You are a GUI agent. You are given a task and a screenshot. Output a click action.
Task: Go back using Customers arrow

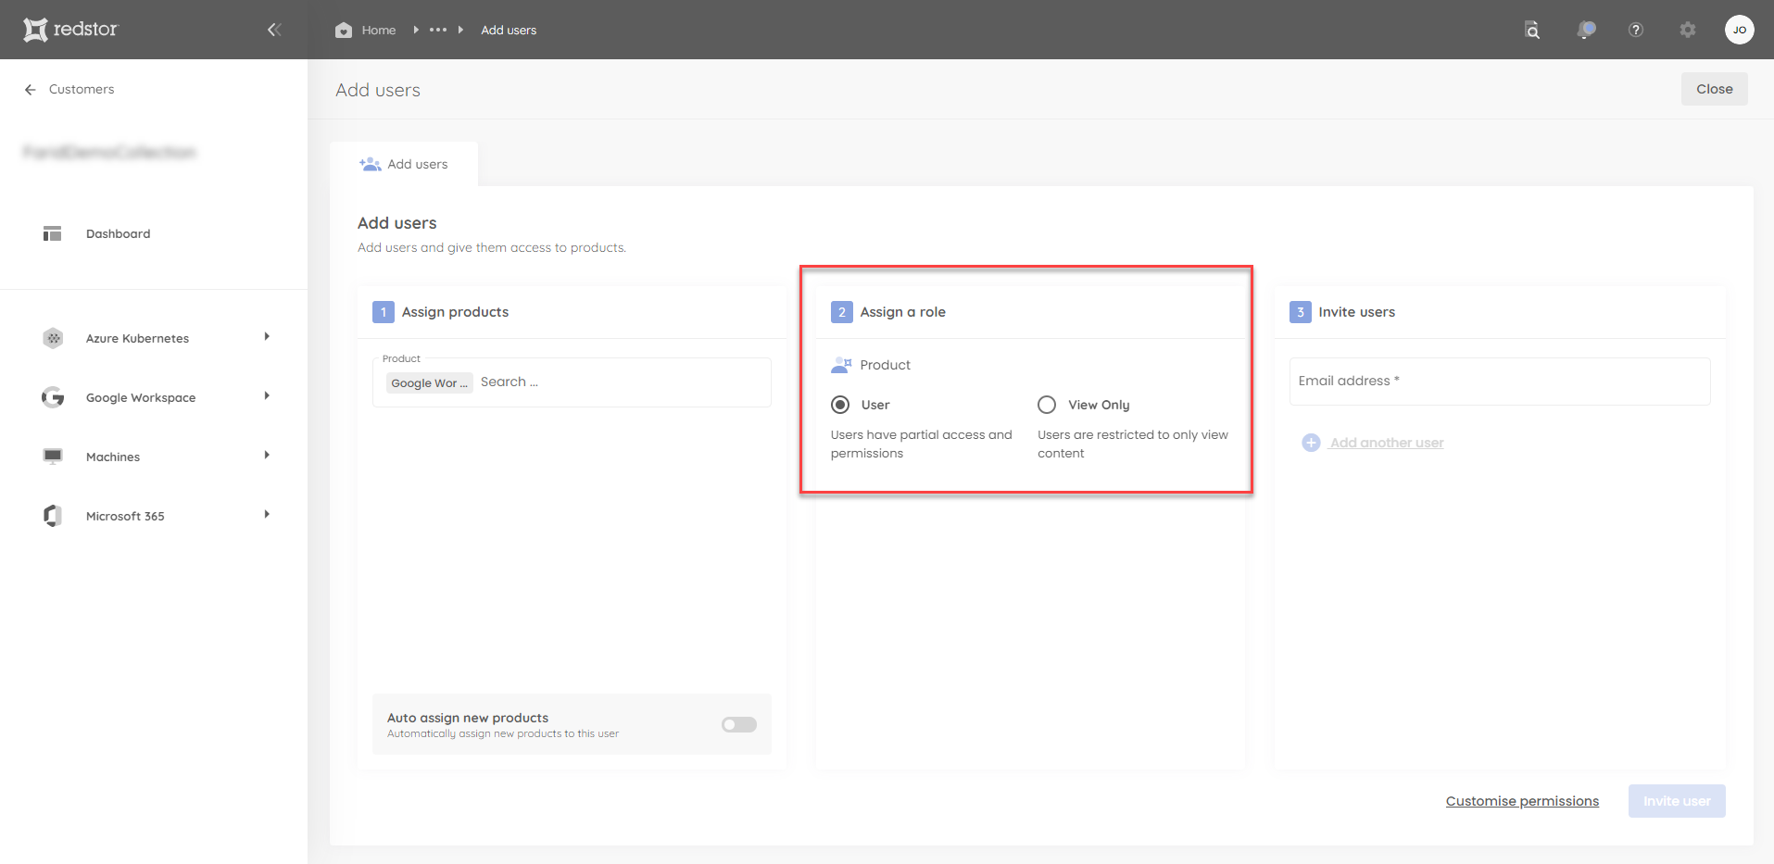point(31,89)
